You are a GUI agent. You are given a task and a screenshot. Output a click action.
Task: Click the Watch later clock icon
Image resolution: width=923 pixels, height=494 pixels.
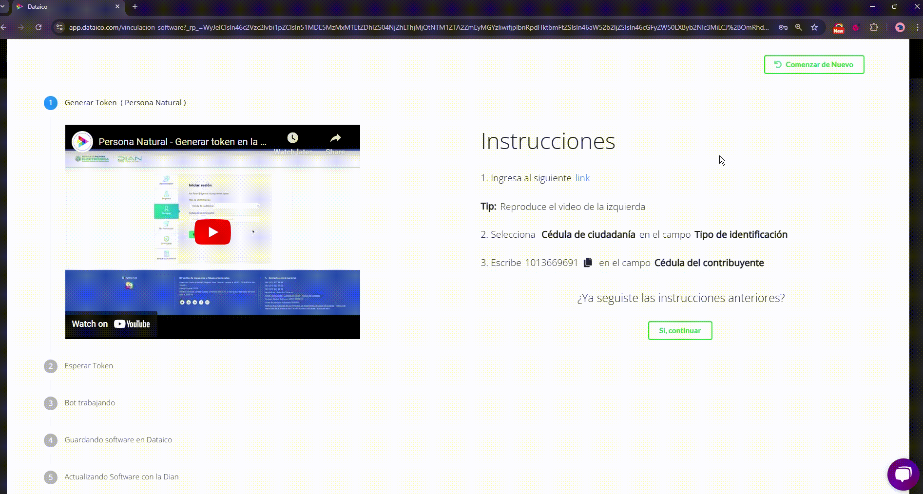point(292,138)
